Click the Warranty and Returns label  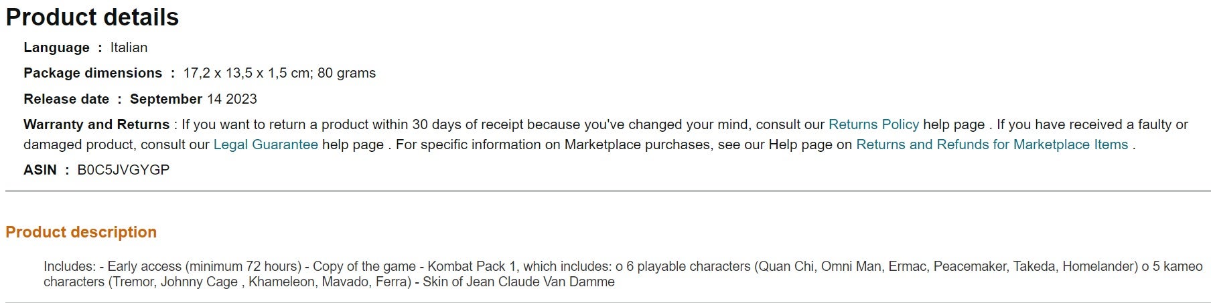click(96, 124)
